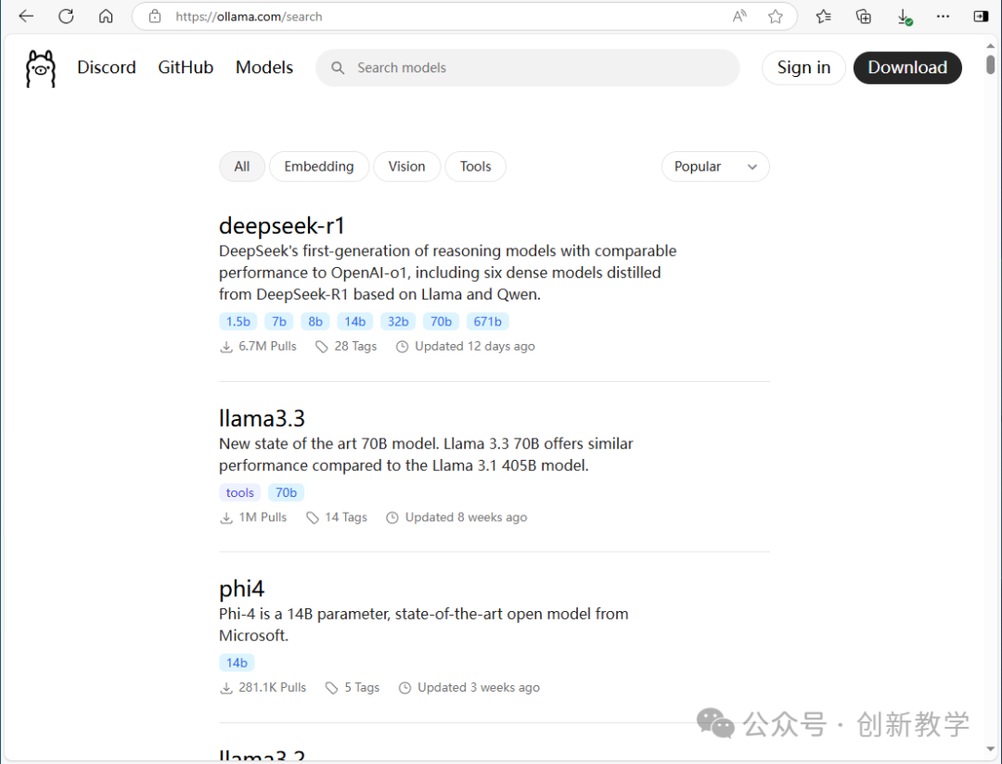The width and height of the screenshot is (1002, 764).
Task: Click phi4 pulls download icon
Action: [x=226, y=688]
